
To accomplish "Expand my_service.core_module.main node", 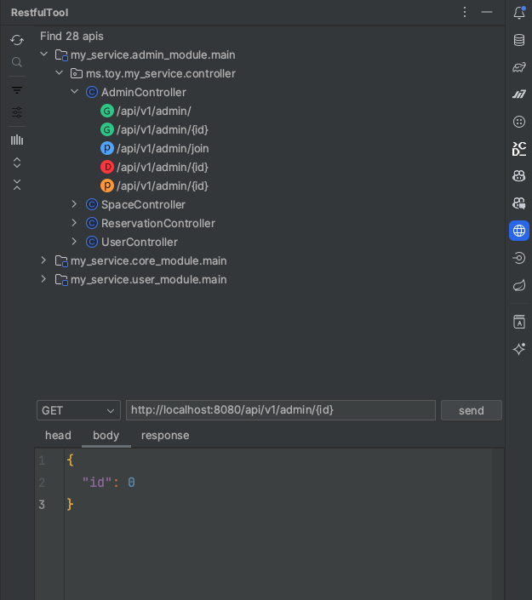I will (x=43, y=260).
